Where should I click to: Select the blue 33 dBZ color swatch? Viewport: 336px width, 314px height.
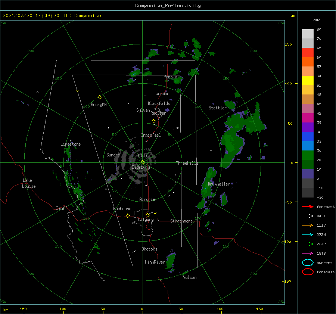point(308,137)
